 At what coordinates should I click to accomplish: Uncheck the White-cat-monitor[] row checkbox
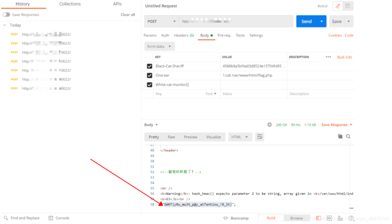(149, 85)
